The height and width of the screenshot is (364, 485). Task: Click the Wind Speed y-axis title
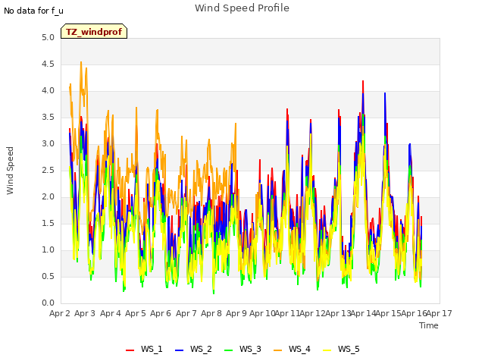point(10,171)
